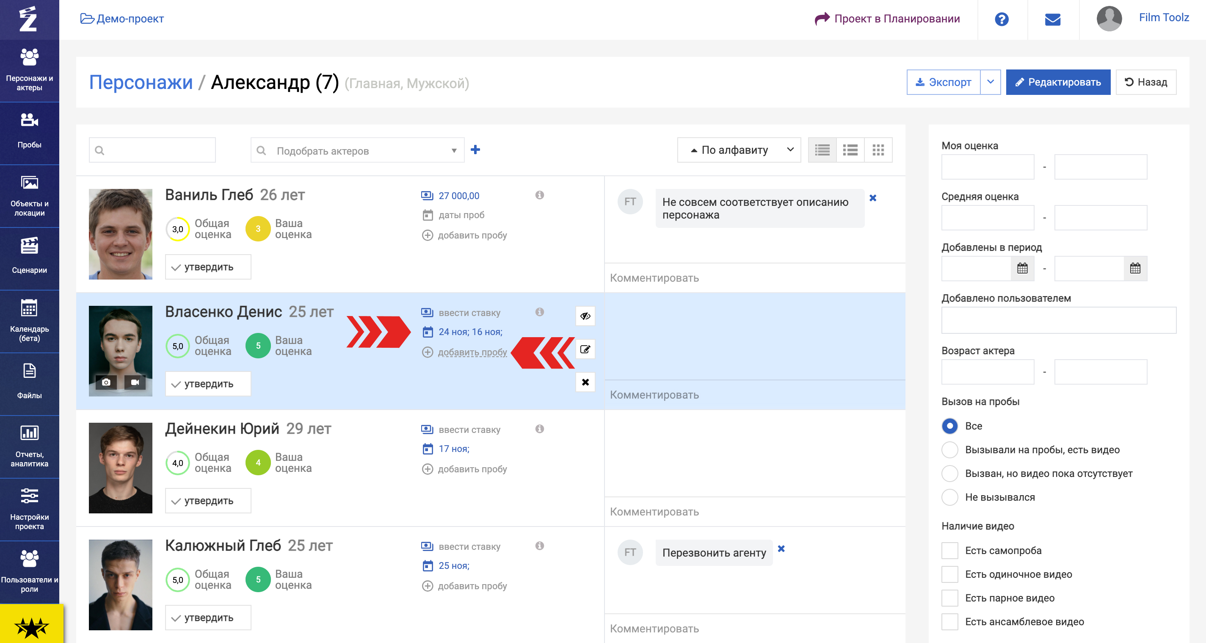Open 'Объекты и локации' sidebar section
Viewport: 1206px width, 643px height.
click(30, 196)
